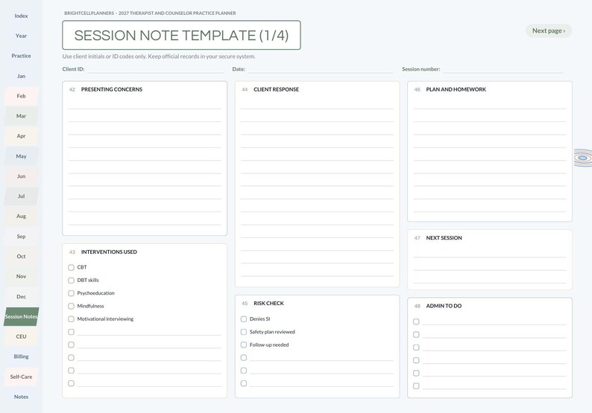592x413 pixels.
Task: Open the Dec month tab
Action: point(21,297)
